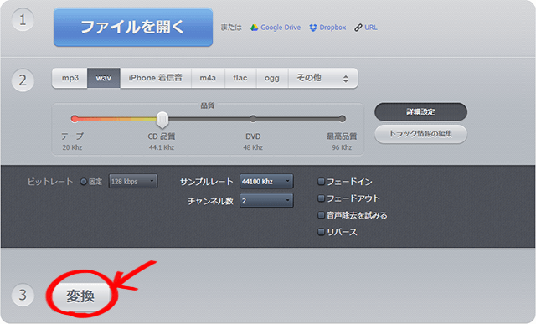536x324 pixels.
Task: Click the URL chain-link icon
Action: (358, 28)
